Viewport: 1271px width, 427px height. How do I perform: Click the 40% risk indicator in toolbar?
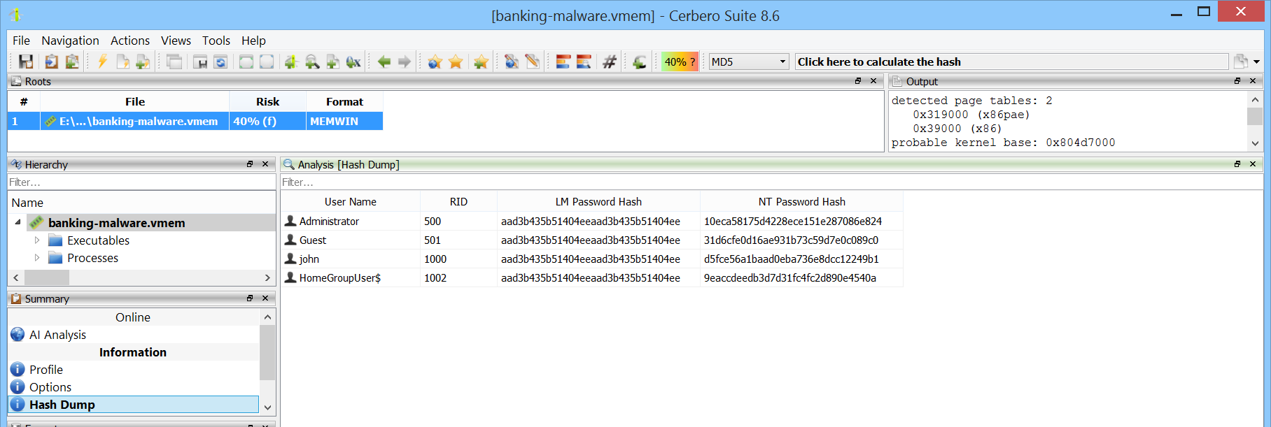[x=680, y=61]
